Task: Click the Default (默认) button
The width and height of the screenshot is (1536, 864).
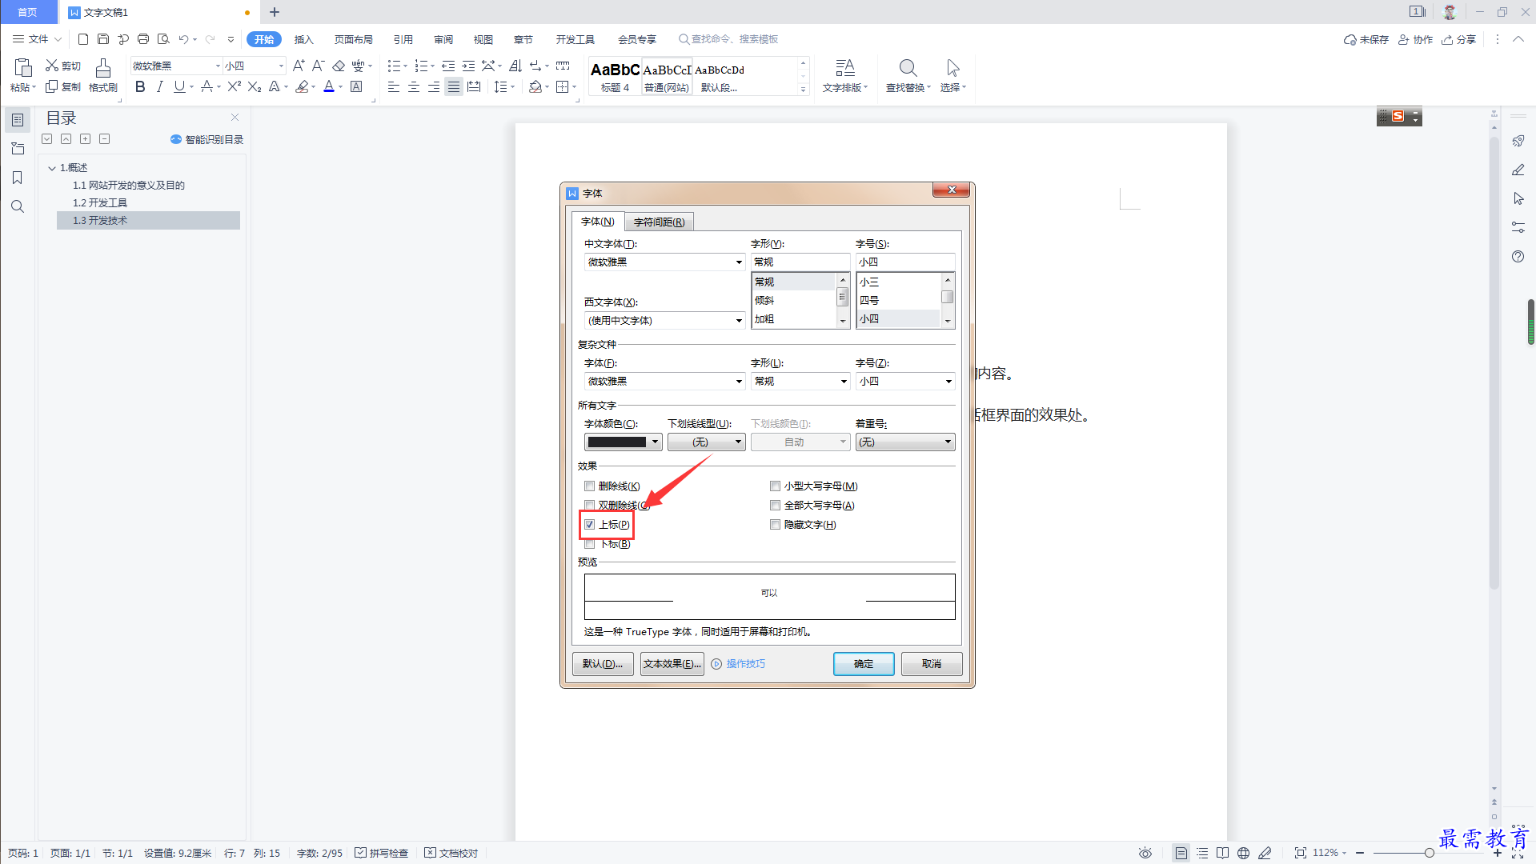Action: 603,664
